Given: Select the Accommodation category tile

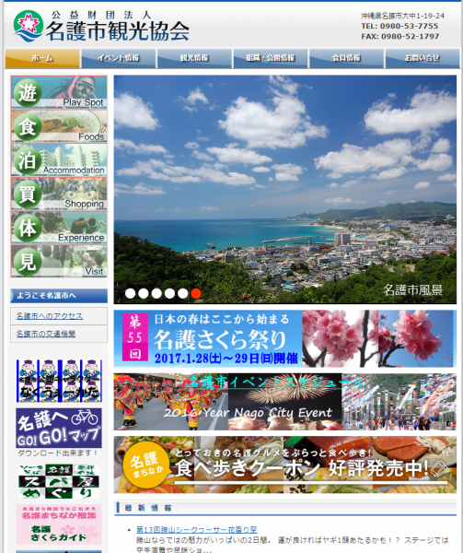Looking at the screenshot, I should pos(59,159).
